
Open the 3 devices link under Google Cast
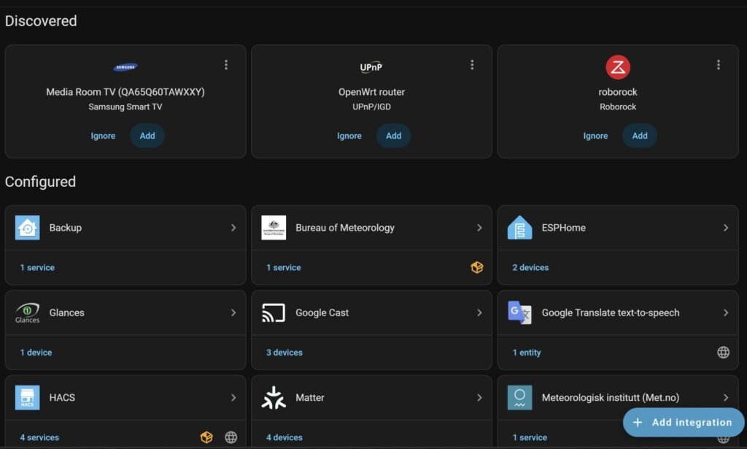point(282,352)
